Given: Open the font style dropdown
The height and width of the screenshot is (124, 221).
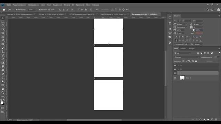Looking at the screenshot, I should click(198, 21).
